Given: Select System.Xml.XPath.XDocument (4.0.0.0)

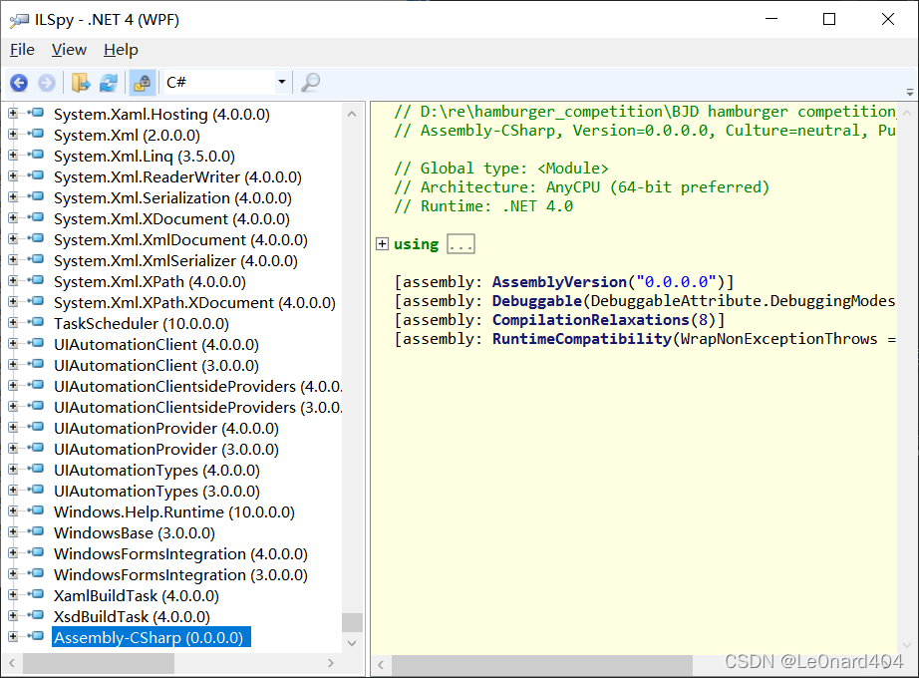Looking at the screenshot, I should (x=194, y=303).
